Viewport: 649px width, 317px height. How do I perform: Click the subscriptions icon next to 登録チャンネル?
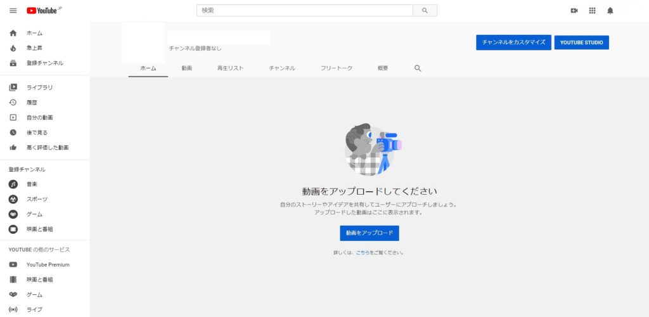[13, 63]
